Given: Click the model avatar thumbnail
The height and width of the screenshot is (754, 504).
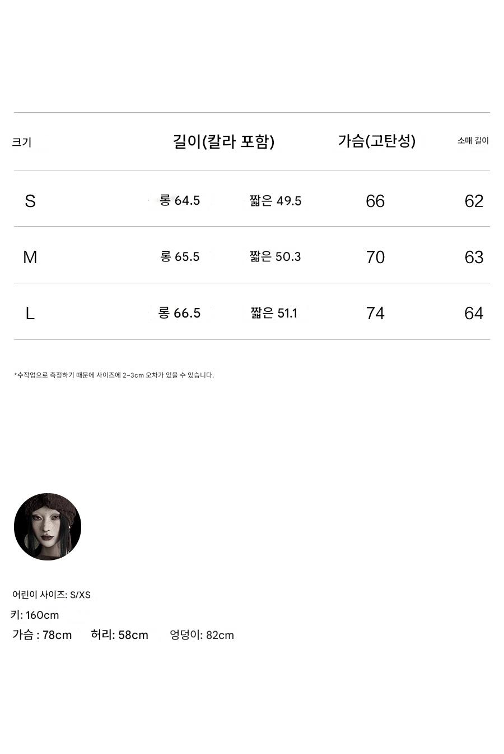Looking at the screenshot, I should pyautogui.click(x=48, y=527).
